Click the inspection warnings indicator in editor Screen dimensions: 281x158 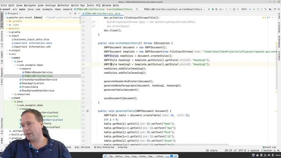coord(266,18)
